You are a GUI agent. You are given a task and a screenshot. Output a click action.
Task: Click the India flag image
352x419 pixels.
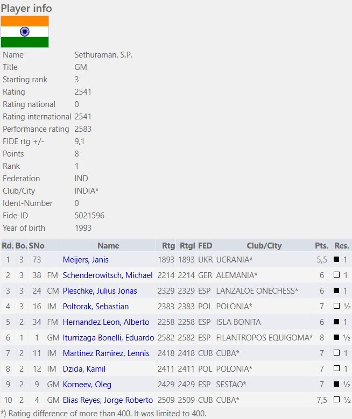click(x=25, y=32)
